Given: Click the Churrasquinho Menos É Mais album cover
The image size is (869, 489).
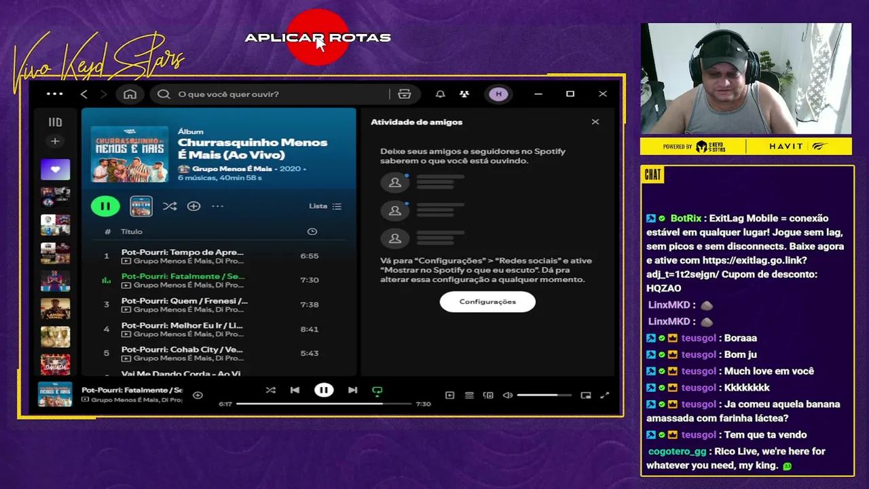Looking at the screenshot, I should 130,153.
